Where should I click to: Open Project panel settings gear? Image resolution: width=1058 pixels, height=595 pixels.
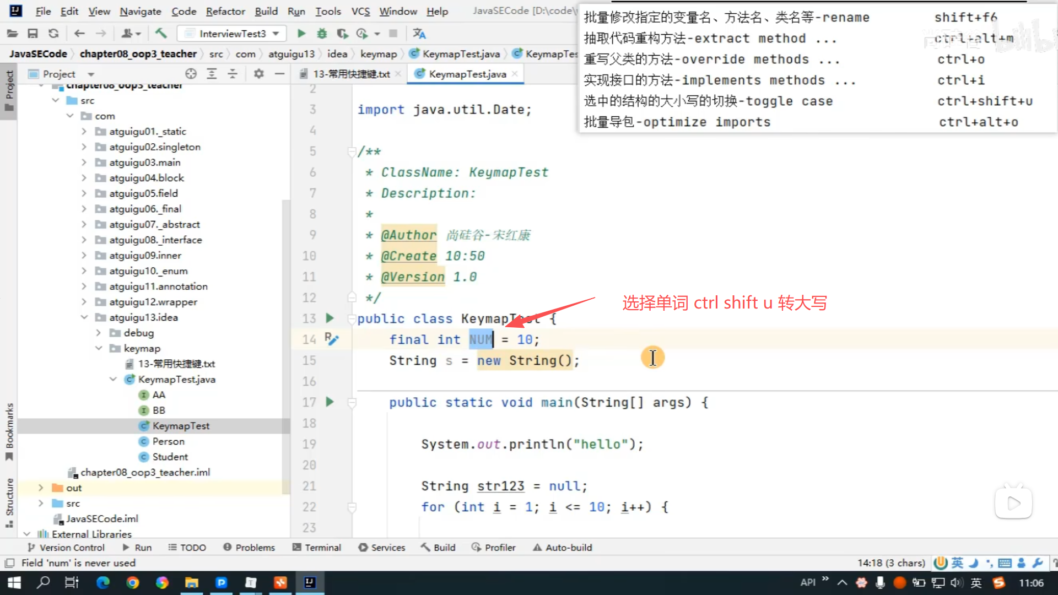click(x=258, y=74)
